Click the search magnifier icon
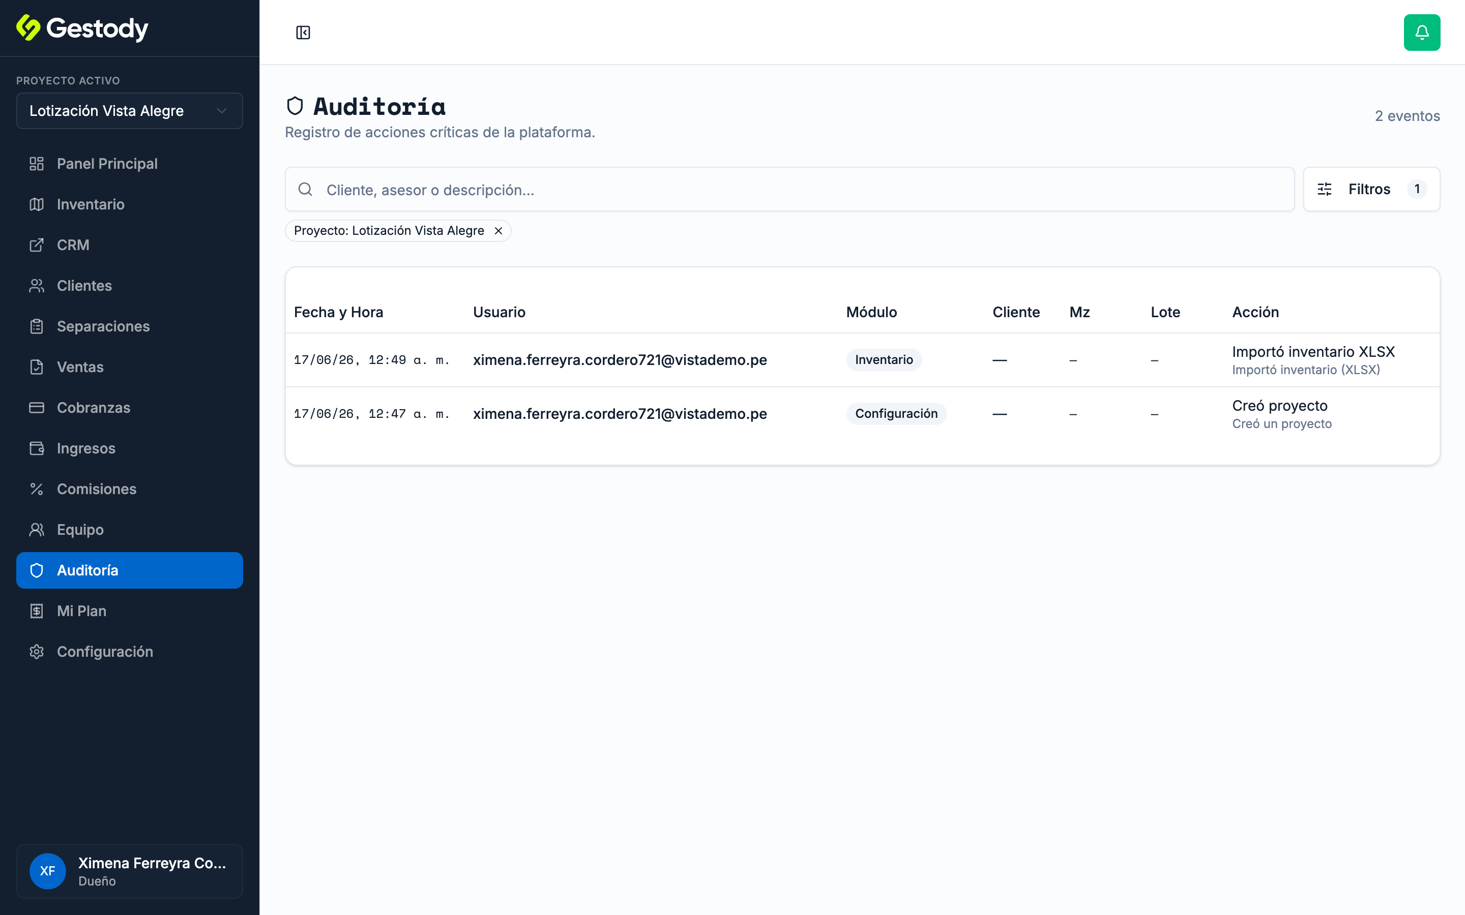Screen dimensions: 1465x915 click(x=305, y=190)
